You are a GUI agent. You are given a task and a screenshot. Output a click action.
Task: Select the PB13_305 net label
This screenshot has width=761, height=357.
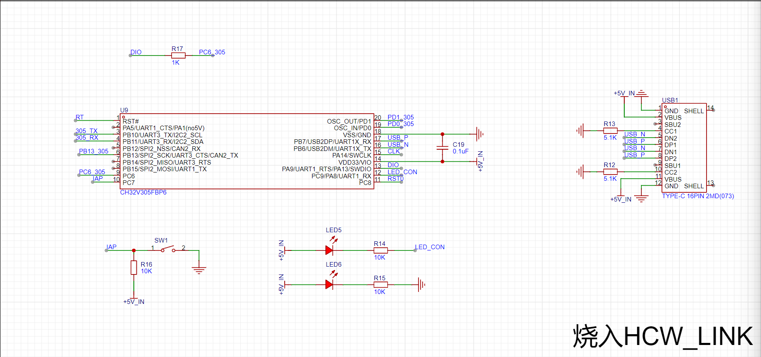coord(94,151)
